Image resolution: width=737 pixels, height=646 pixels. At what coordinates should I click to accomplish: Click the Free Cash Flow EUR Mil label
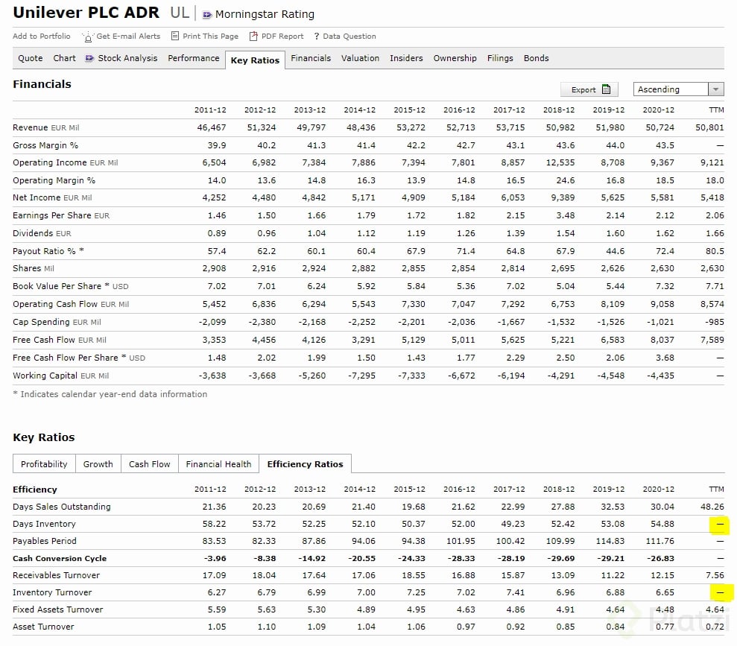(x=60, y=340)
